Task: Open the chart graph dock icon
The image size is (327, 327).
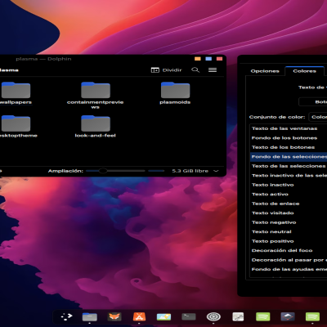Action: point(238,316)
